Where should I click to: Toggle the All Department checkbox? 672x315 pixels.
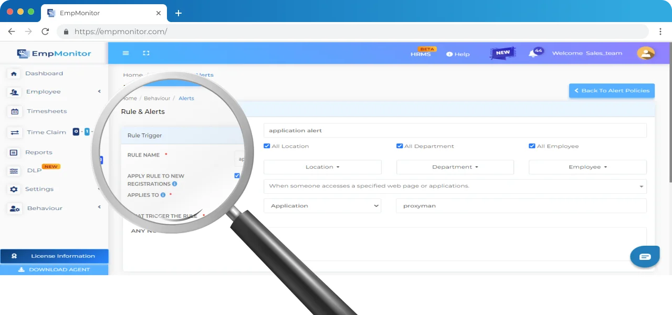[x=400, y=146]
